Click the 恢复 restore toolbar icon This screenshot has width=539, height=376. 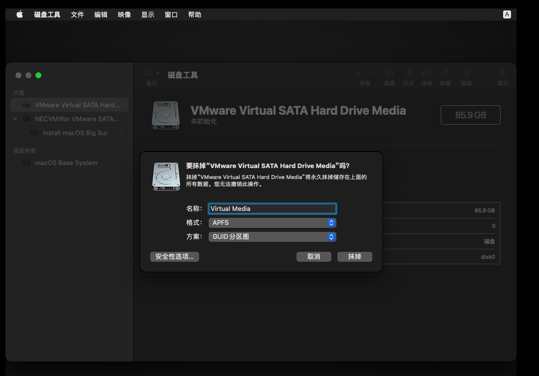[446, 72]
